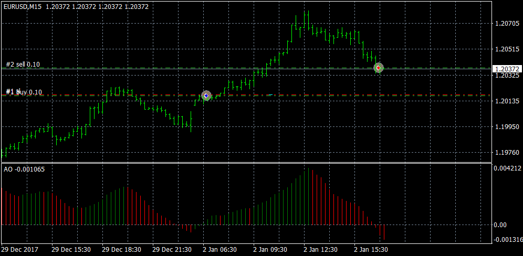Click the '29 Dec 18:30' time axis label
This screenshot has height=256, width=523.
pyautogui.click(x=121, y=249)
